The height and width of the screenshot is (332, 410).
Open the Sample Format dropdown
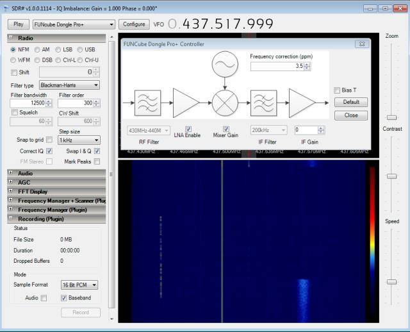coord(79,285)
